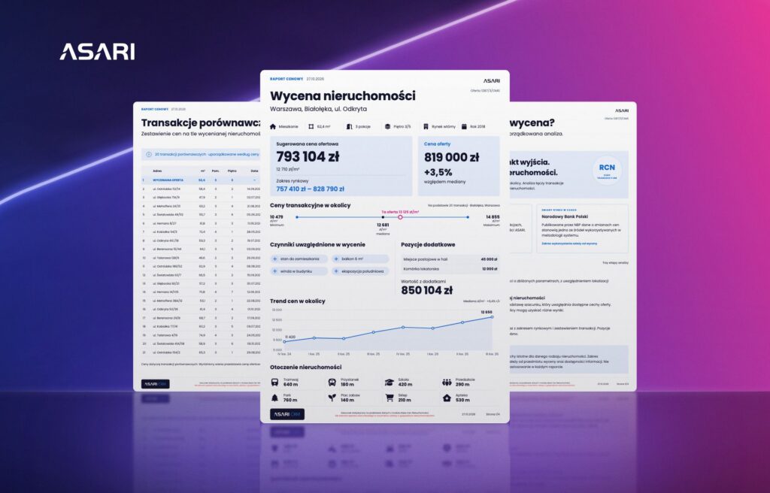Click the graduation cap school icon

click(x=390, y=382)
